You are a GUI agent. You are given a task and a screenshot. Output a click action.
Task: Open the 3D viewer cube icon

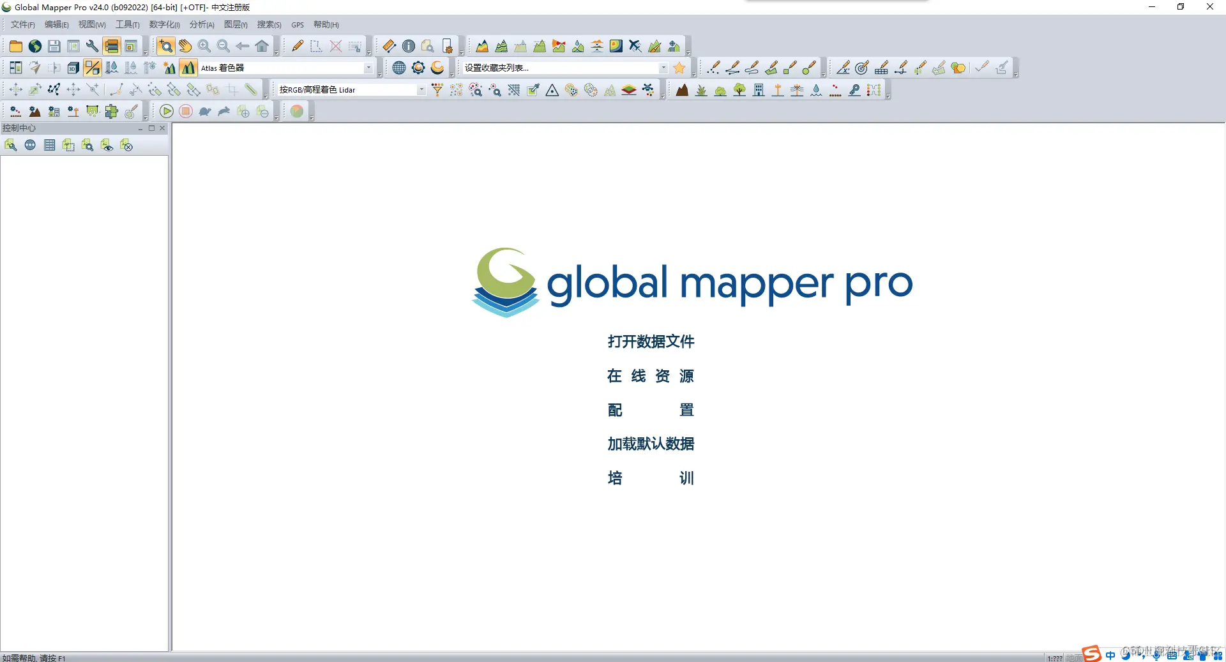click(73, 68)
